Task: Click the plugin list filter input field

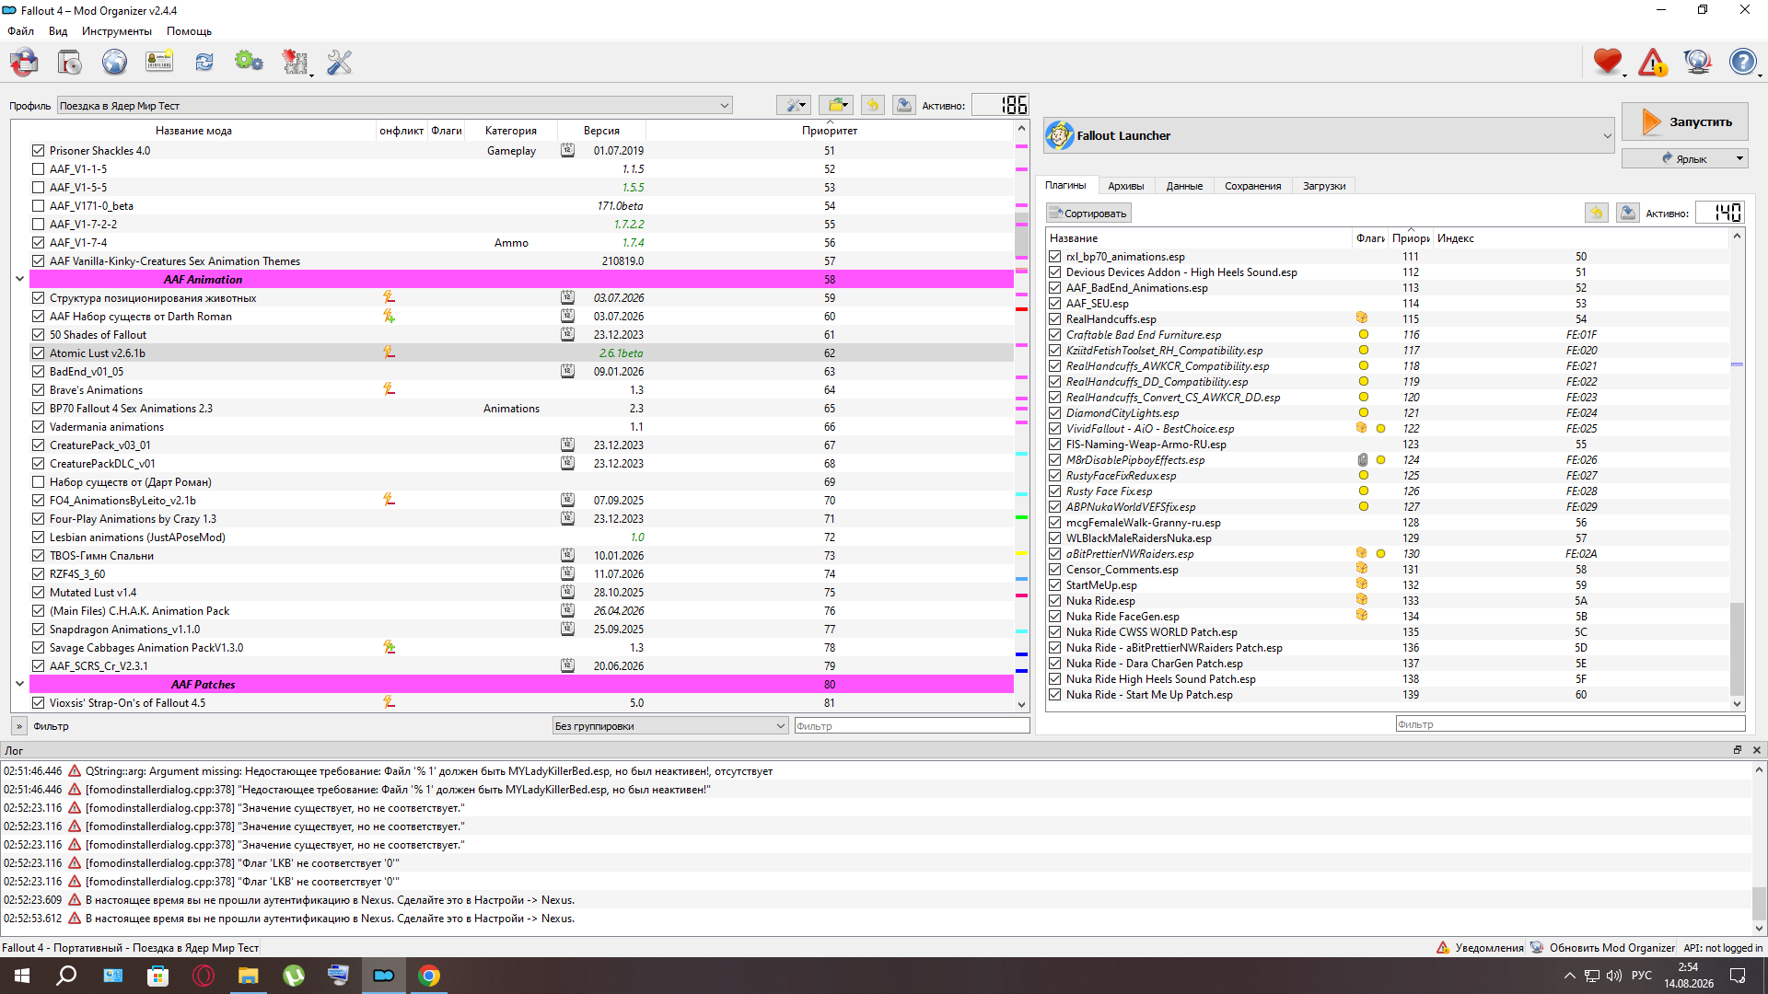Action: 1570,724
